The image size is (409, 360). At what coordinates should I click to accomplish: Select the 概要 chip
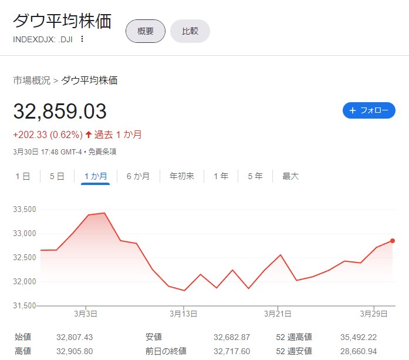pyautogui.click(x=146, y=31)
